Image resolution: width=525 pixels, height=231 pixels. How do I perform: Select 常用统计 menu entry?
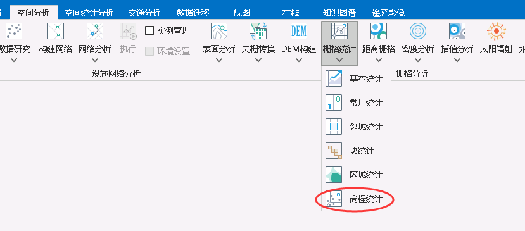click(357, 103)
